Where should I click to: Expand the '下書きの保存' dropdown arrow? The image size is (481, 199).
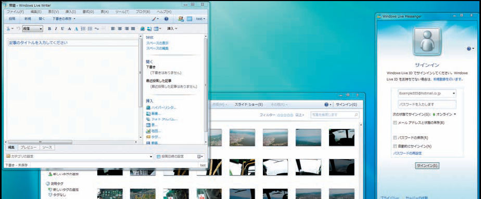[x=74, y=19]
